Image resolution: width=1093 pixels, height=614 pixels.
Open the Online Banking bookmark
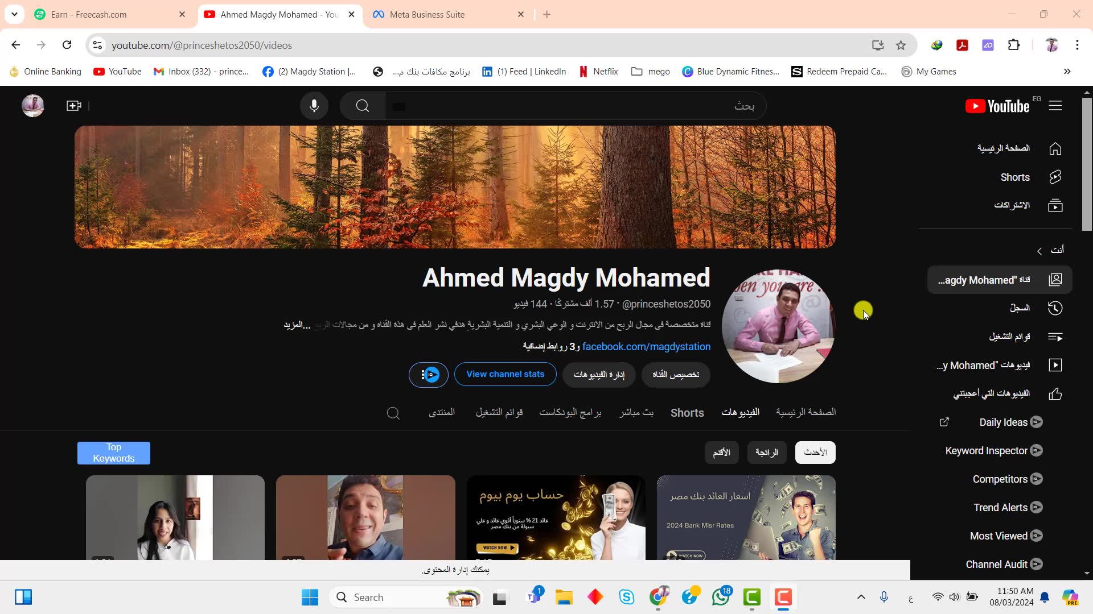[x=46, y=72]
